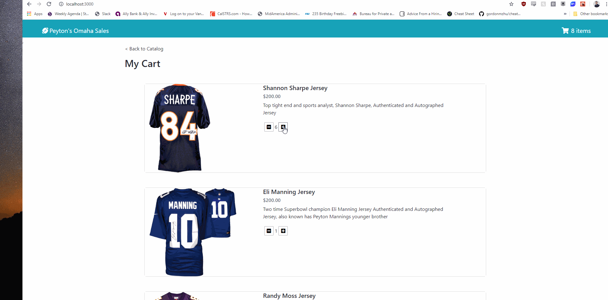Click the Manning 10 jersey image
The height and width of the screenshot is (300, 608).
click(193, 232)
